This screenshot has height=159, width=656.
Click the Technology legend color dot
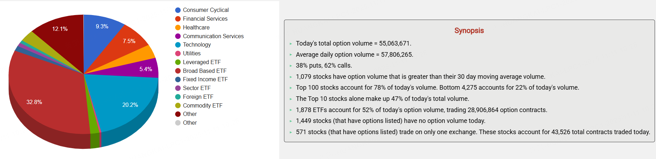click(x=178, y=45)
